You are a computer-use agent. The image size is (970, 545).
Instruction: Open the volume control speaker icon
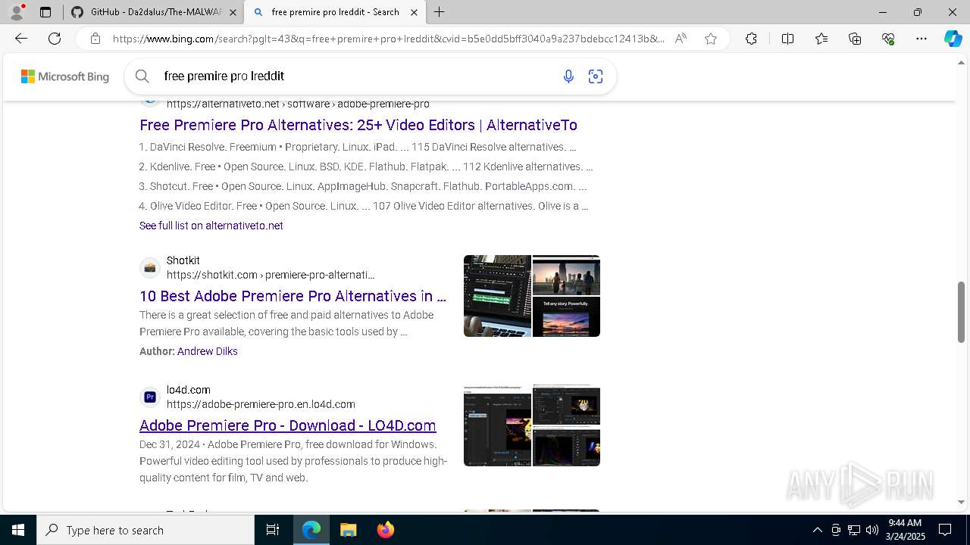click(x=872, y=530)
